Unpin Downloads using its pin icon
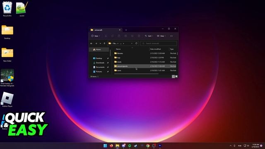 click(x=108, y=63)
